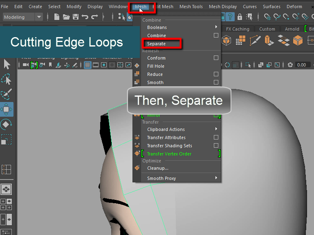Viewport: 314px width, 235px height.
Task: Expand the Booleans submenu
Action: 180,27
